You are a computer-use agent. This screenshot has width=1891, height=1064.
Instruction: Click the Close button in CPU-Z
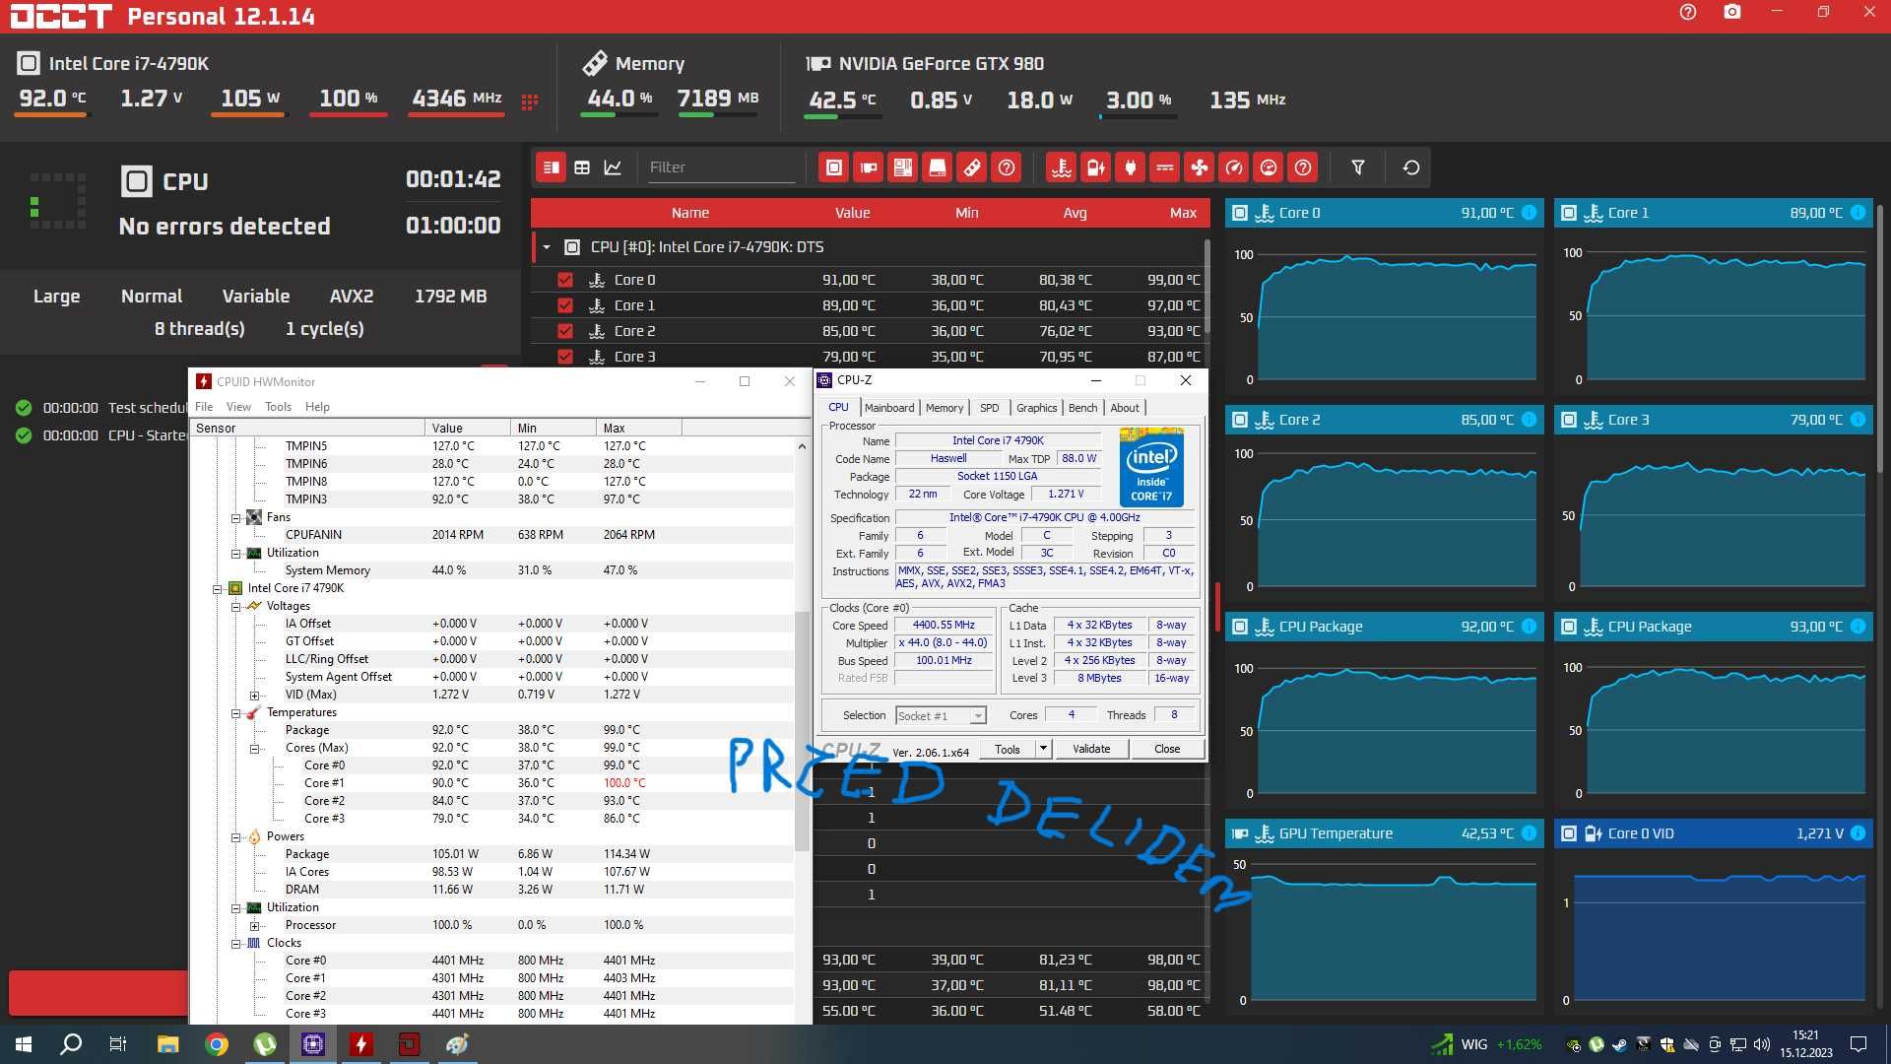(1167, 749)
